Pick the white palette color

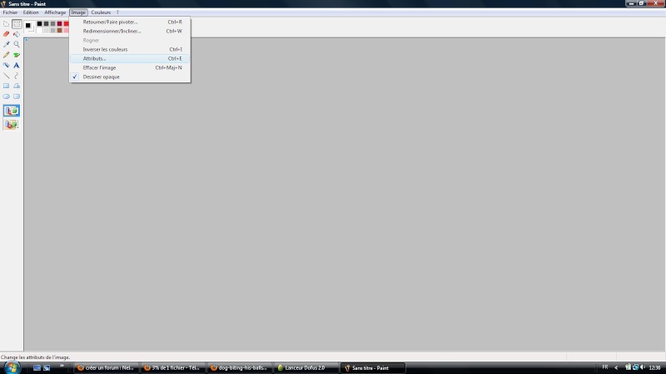(x=39, y=31)
